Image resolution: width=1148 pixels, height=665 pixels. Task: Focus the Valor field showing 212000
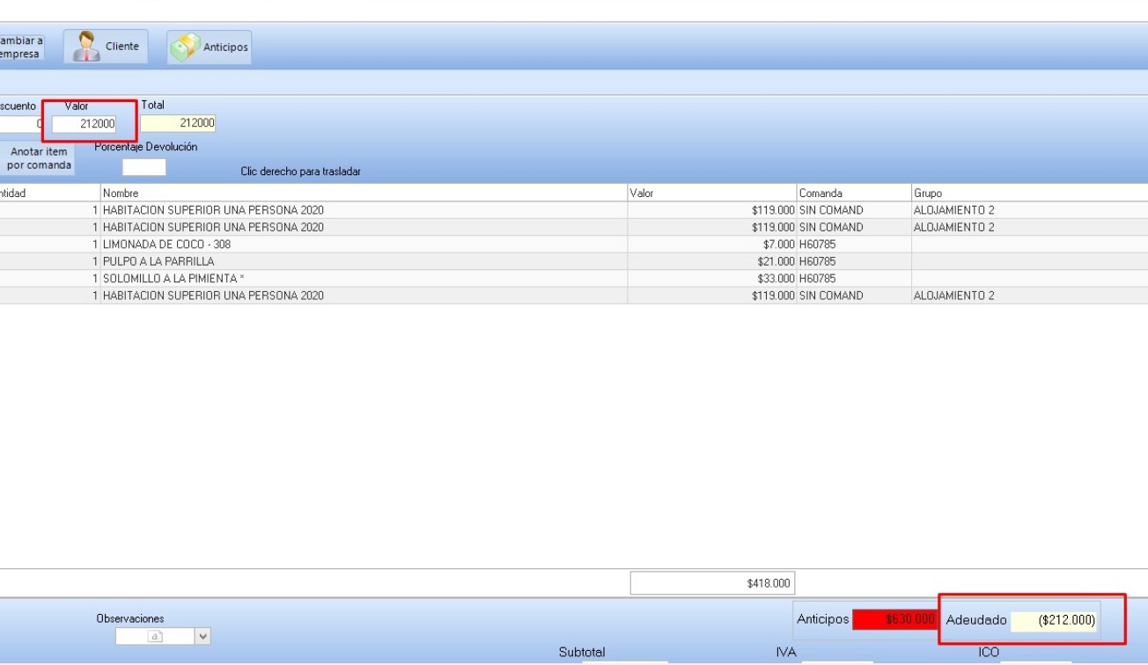pos(85,124)
